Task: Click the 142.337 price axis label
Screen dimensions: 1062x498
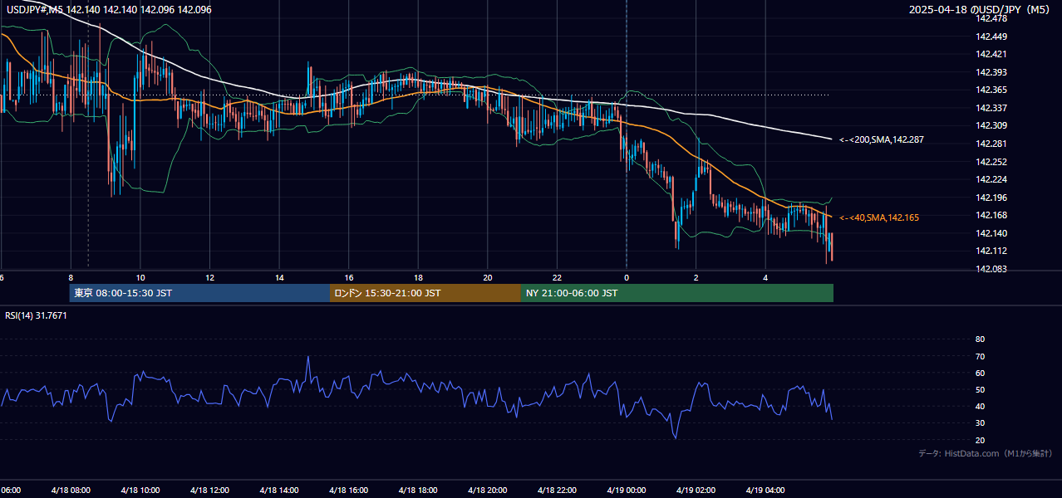Action: coord(993,108)
